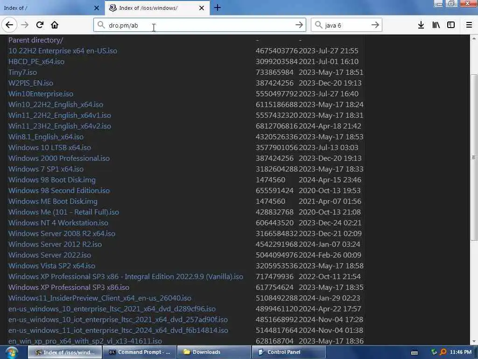
Task: Click the address bar search magnifier icon
Action: 101,25
